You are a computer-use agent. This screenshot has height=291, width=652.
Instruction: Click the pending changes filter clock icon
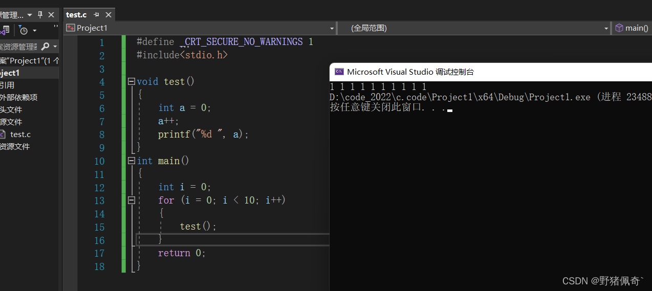click(24, 30)
